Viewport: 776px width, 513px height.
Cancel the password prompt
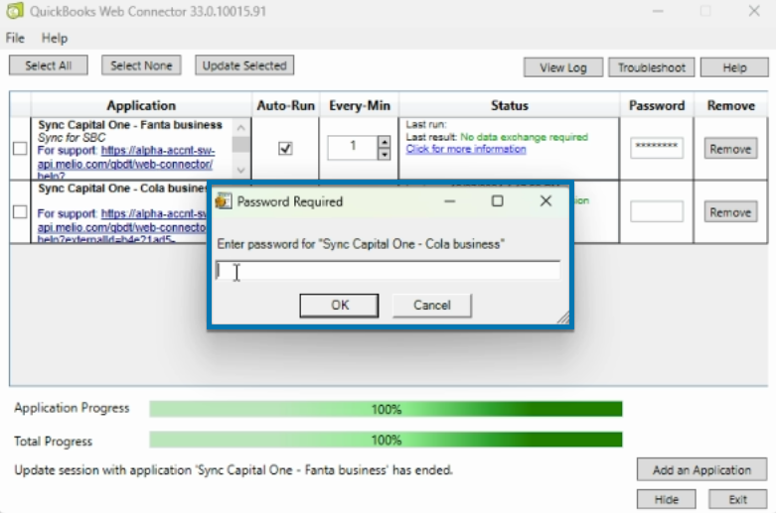431,306
